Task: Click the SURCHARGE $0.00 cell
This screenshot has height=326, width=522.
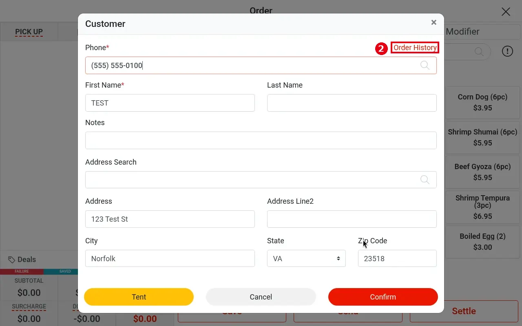Action: tap(29, 313)
